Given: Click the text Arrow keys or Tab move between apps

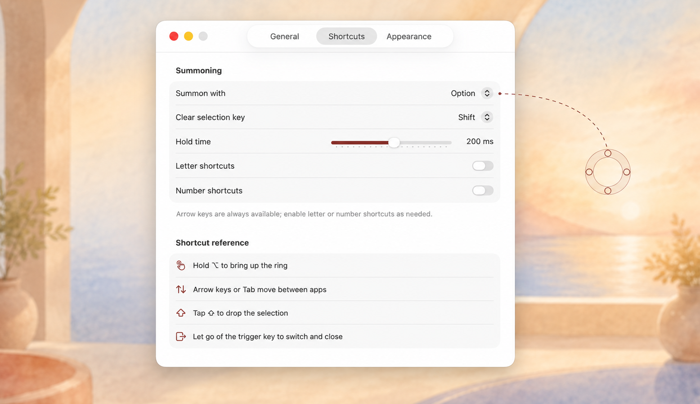Looking at the screenshot, I should pyautogui.click(x=260, y=290).
